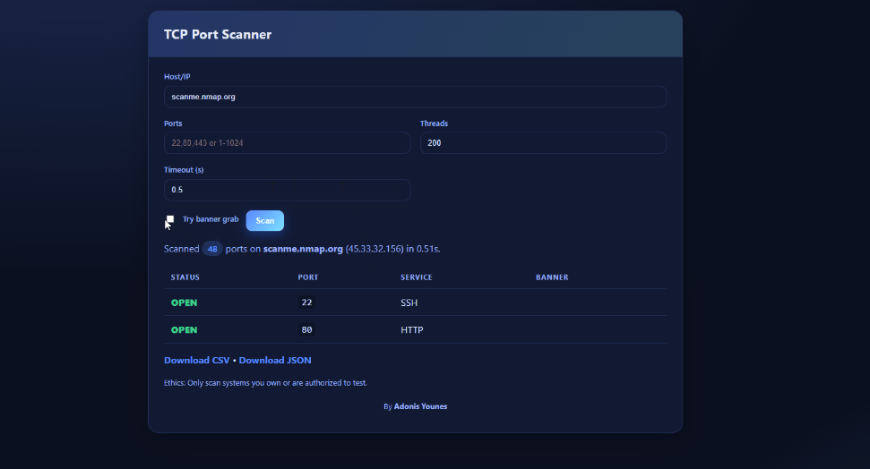Focus the Ports input box
Screen dimensions: 870x469
pos(287,143)
